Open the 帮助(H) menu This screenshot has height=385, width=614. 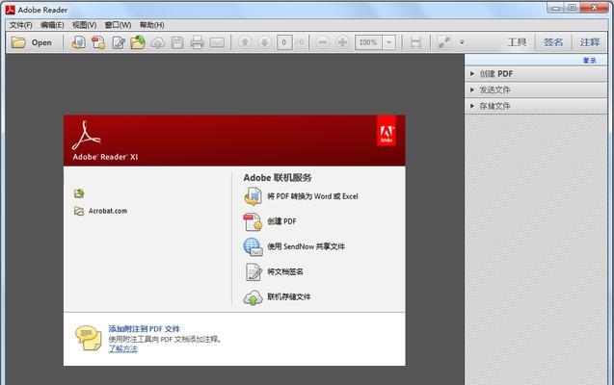tap(152, 25)
